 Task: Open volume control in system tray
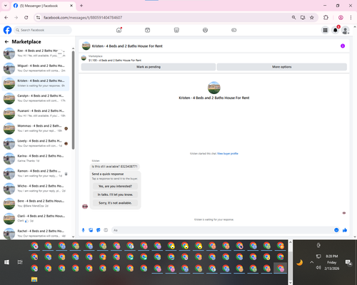(x=318, y=268)
